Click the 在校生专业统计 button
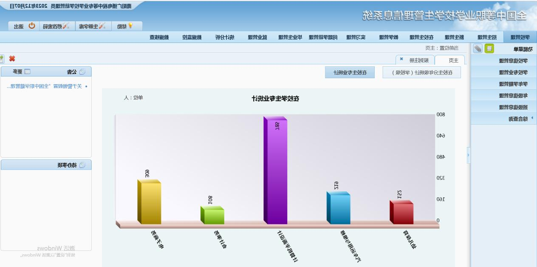The height and width of the screenshot is (267, 537). point(350,72)
